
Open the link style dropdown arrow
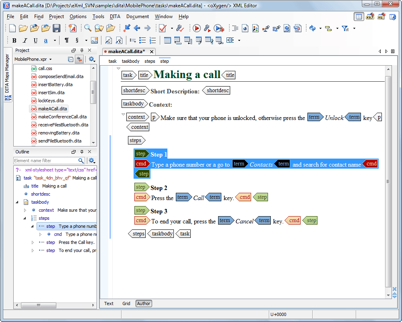point(55,40)
